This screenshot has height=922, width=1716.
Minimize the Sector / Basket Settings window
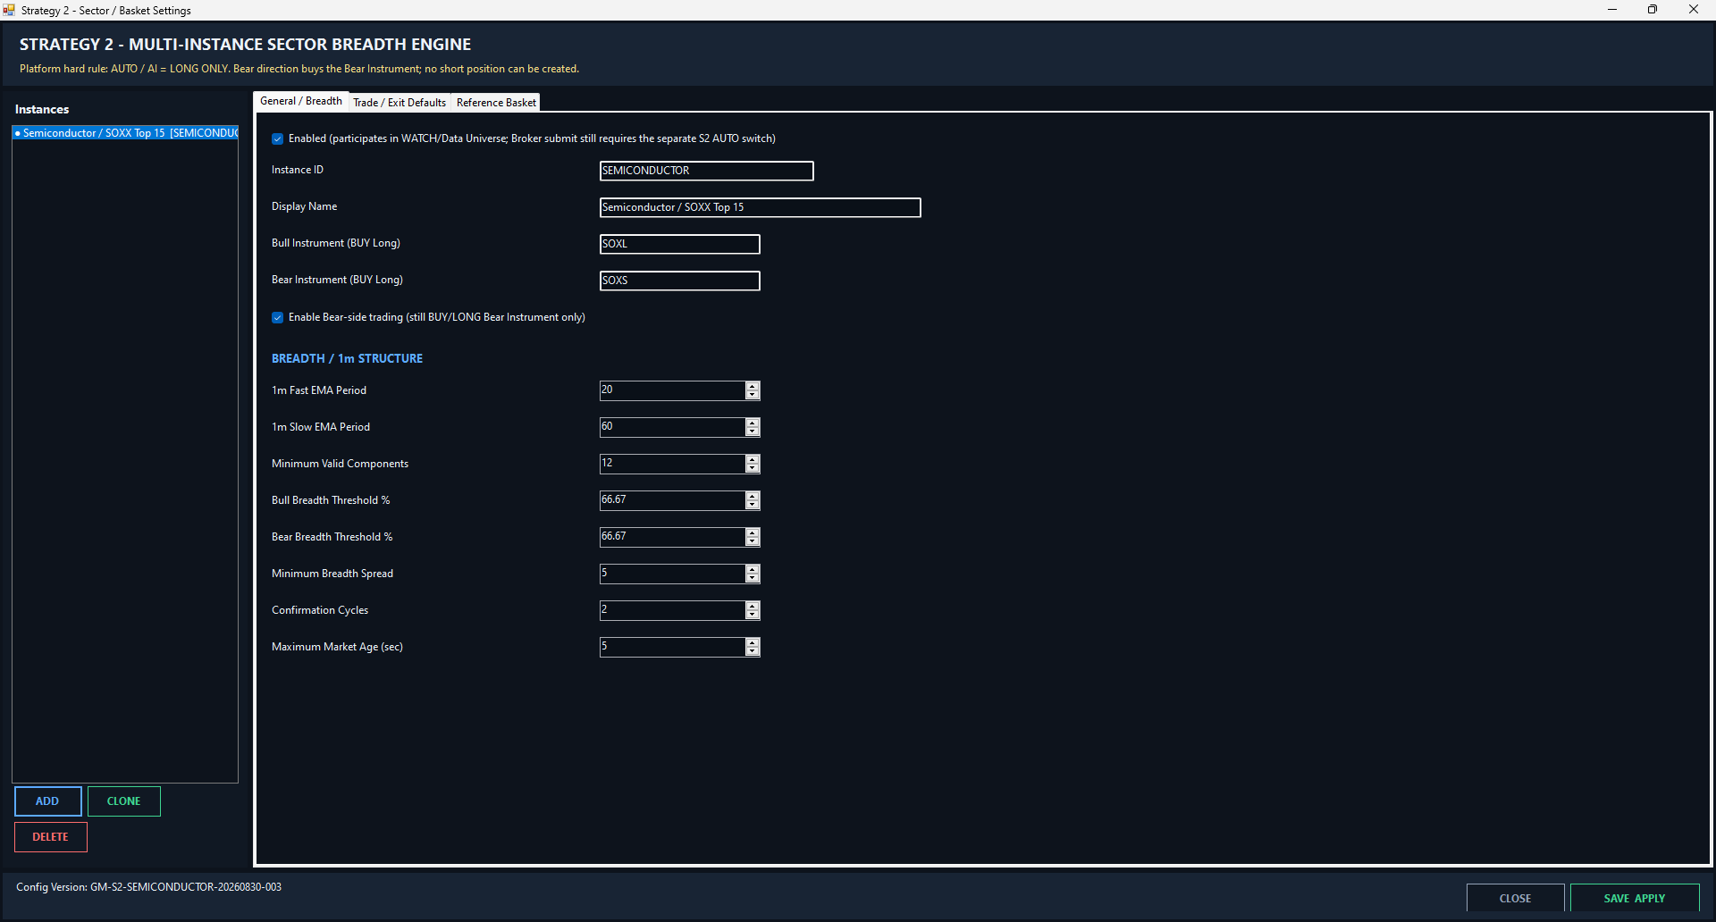click(x=1612, y=10)
